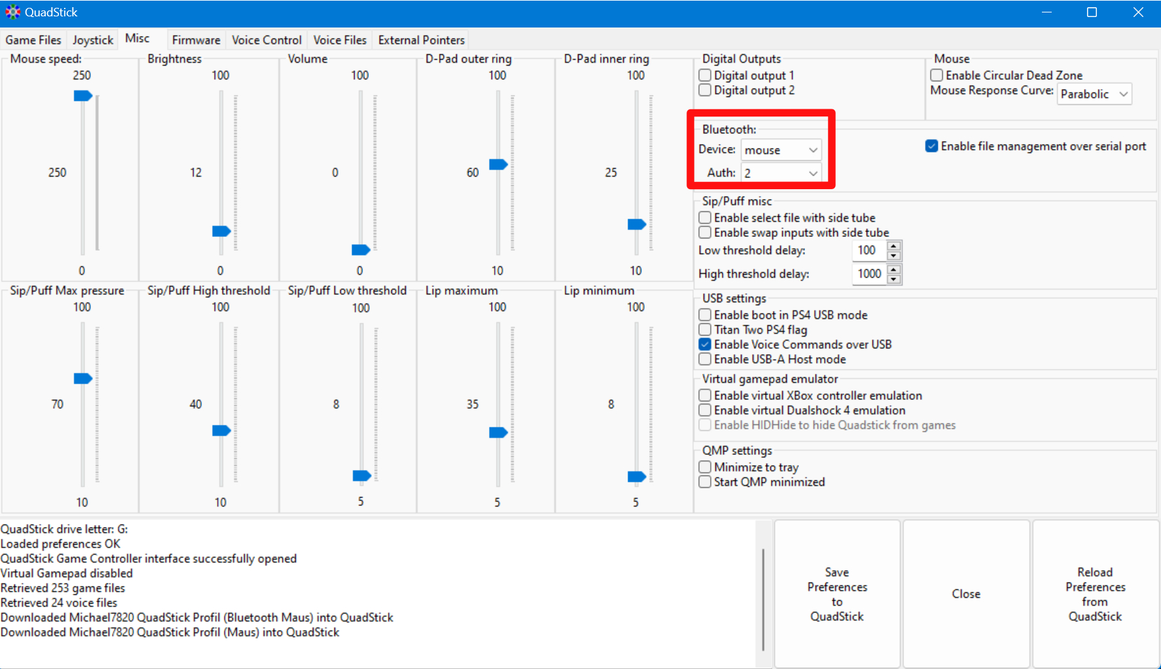This screenshot has height=669, width=1161.
Task: Switch to the Joystick tab
Action: point(93,40)
